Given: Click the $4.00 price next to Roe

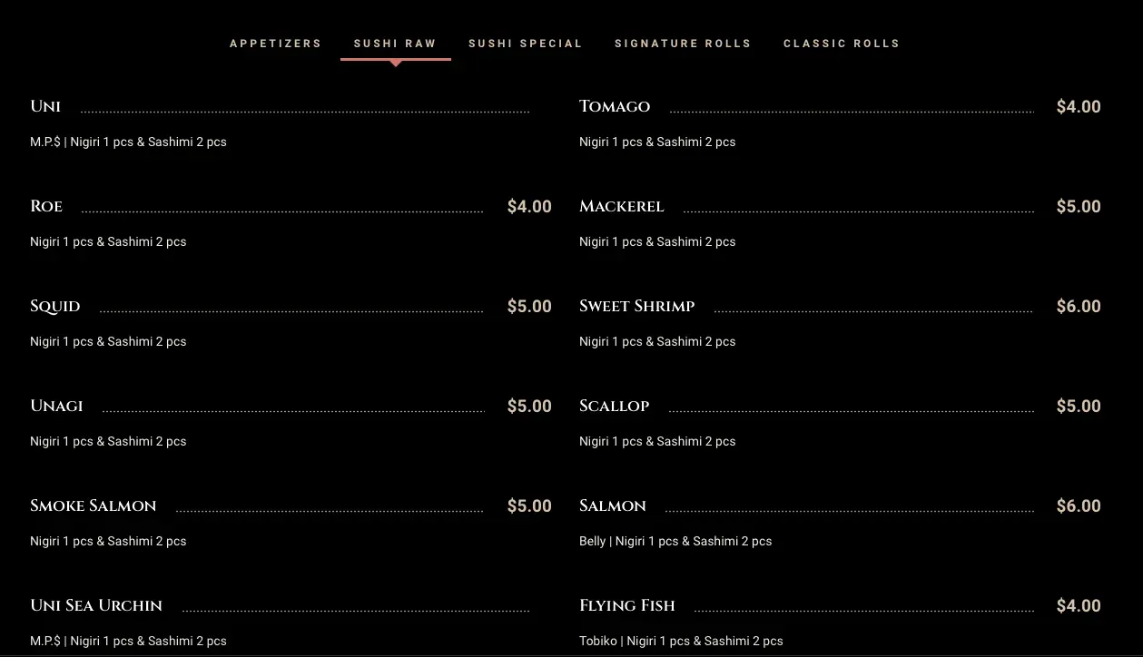Looking at the screenshot, I should pos(529,207).
